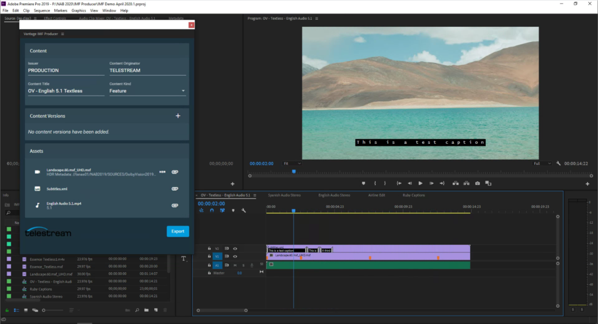Open the Content Kind dropdown showing Feature
Image resolution: width=598 pixels, height=324 pixels.
[147, 91]
